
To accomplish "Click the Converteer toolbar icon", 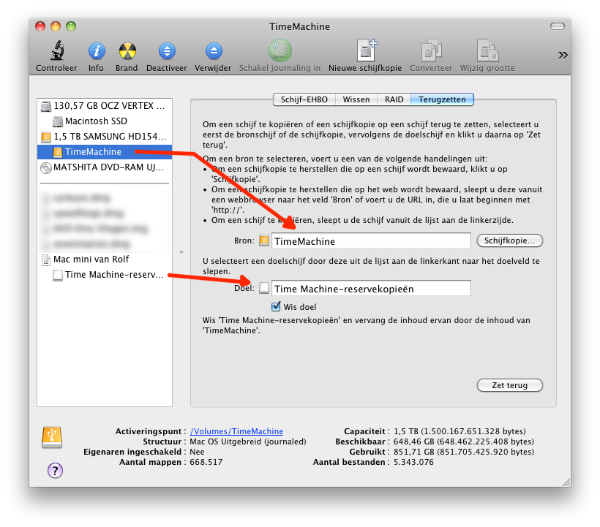I will [431, 51].
